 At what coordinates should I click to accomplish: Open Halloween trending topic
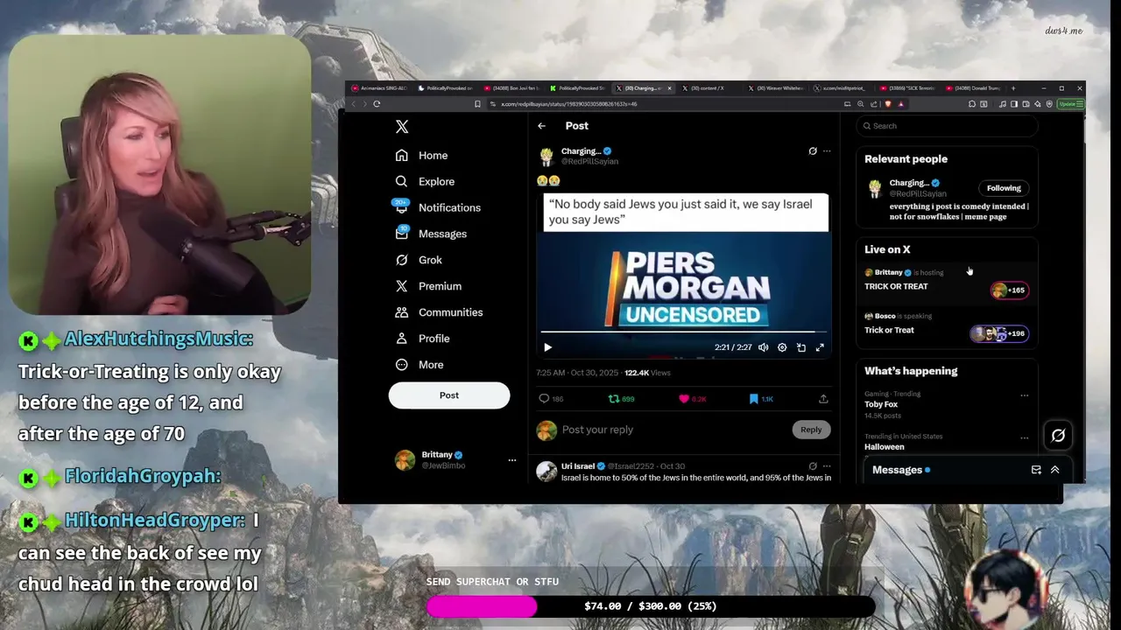point(885,446)
